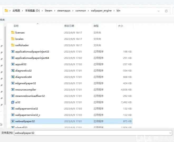
Task: Sort files by the 类型 column header
Action: click(96, 26)
